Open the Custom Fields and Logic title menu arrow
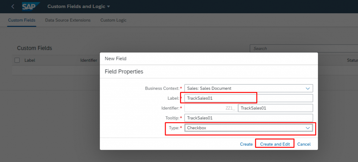Screen dimensions: 358x162 [108, 7]
